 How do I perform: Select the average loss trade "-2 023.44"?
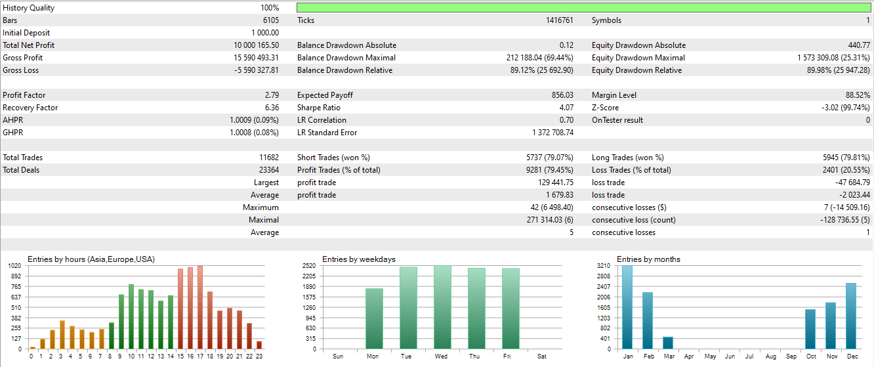(x=855, y=195)
